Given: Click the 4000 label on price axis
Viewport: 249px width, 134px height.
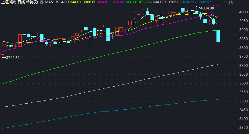Looking at the screenshot, I should (243, 12).
